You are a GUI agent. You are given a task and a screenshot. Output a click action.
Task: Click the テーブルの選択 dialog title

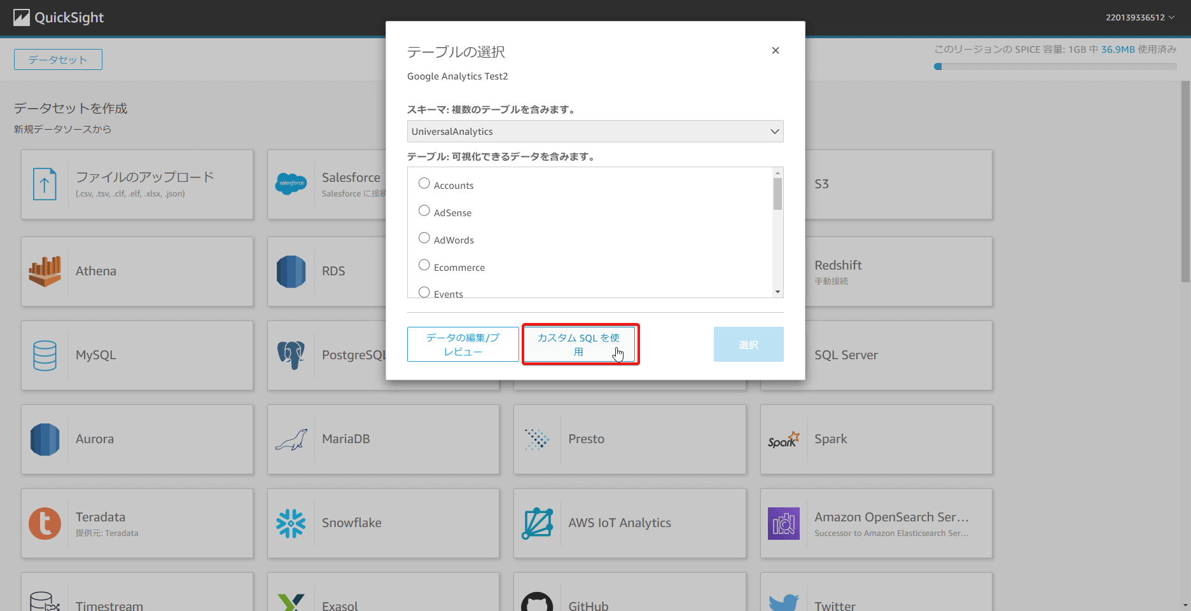coord(456,52)
